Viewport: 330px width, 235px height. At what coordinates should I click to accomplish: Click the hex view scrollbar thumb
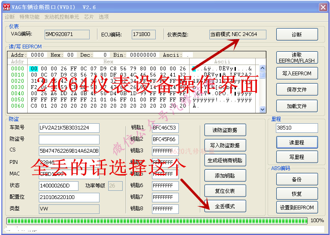click(262, 75)
